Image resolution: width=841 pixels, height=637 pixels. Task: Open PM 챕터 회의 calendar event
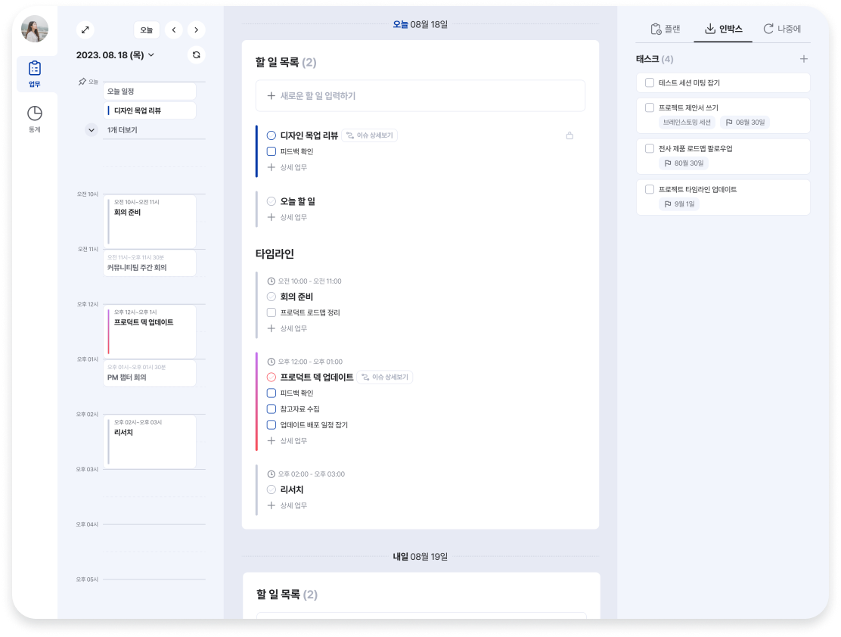(150, 373)
